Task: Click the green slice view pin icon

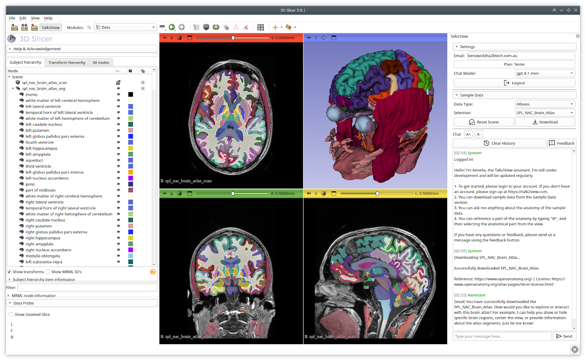Action: 164,194
